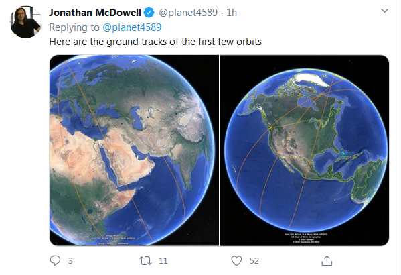This screenshot has height=275, width=401.
Task: Click the reply speech bubble icon
Action: point(55,260)
